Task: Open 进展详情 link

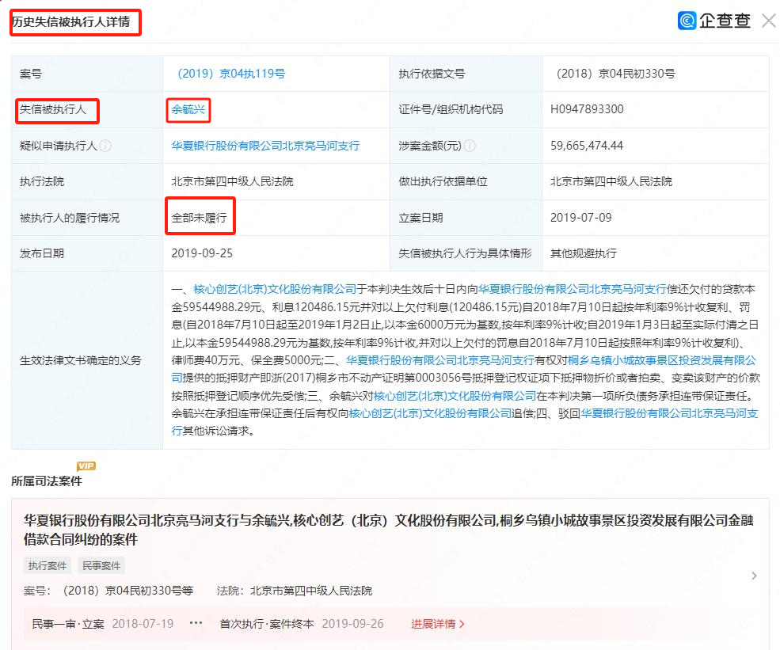Action: coord(438,624)
